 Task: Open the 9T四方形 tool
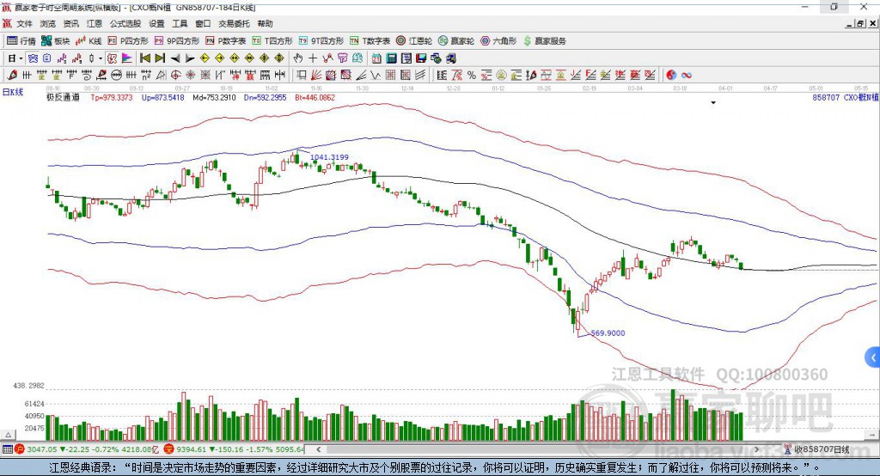[321, 41]
